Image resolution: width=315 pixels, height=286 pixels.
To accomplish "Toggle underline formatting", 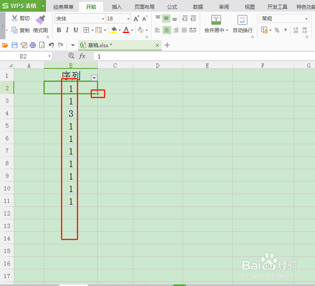I will pyautogui.click(x=76, y=30).
